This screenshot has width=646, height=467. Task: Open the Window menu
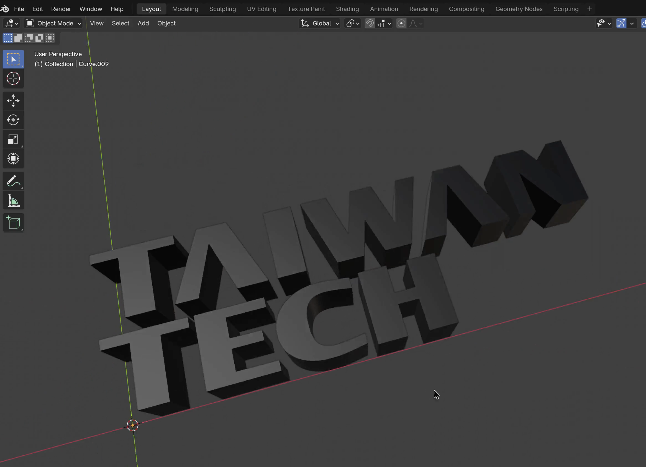pos(91,9)
